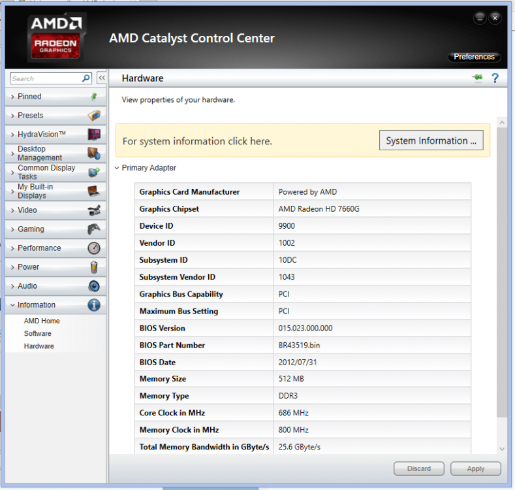Click the Discard button

pyautogui.click(x=419, y=468)
